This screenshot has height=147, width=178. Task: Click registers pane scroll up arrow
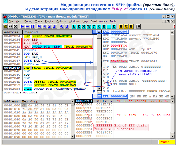click(x=172, y=32)
